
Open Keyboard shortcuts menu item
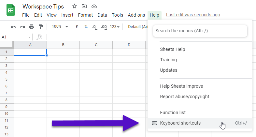pyautogui.click(x=200, y=123)
